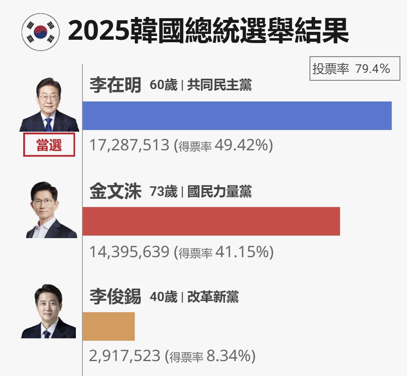Click the party label 改革新黨
The image size is (407, 376).
point(213,296)
